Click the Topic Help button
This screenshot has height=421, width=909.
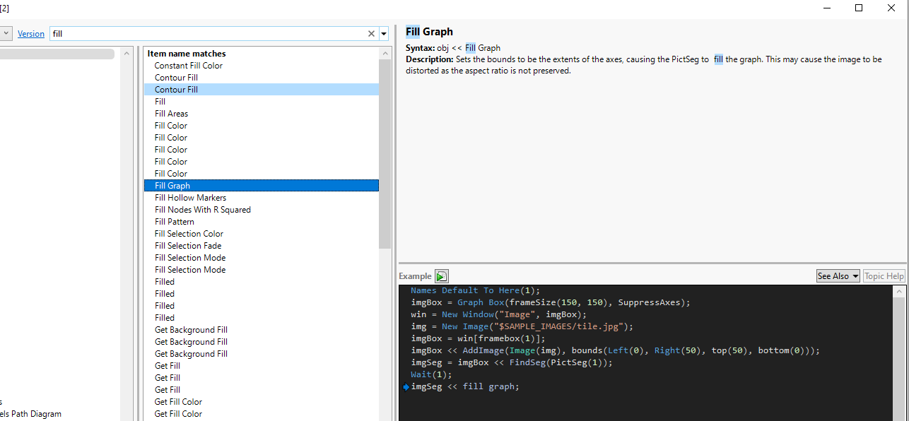coord(884,276)
